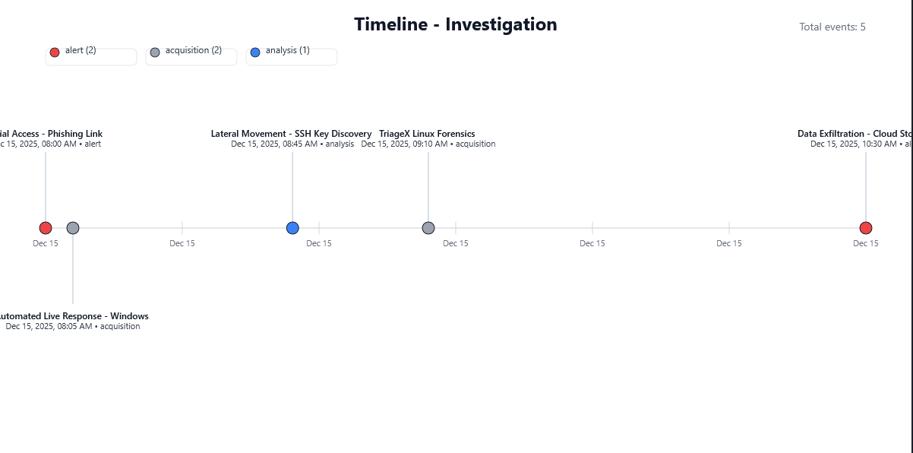Click the gray TriageX Linux Forensics event dot
Viewport: 913px width, 453px height.
click(x=428, y=227)
